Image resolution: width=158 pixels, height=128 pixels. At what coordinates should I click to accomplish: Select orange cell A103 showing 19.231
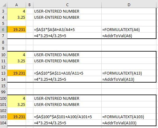point(17,117)
